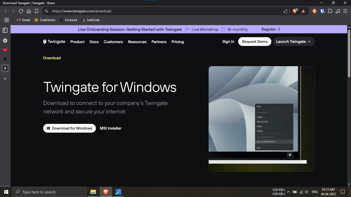Toggle the vertical tabs sidebar panel
The image size is (351, 197).
pyautogui.click(x=5, y=30)
